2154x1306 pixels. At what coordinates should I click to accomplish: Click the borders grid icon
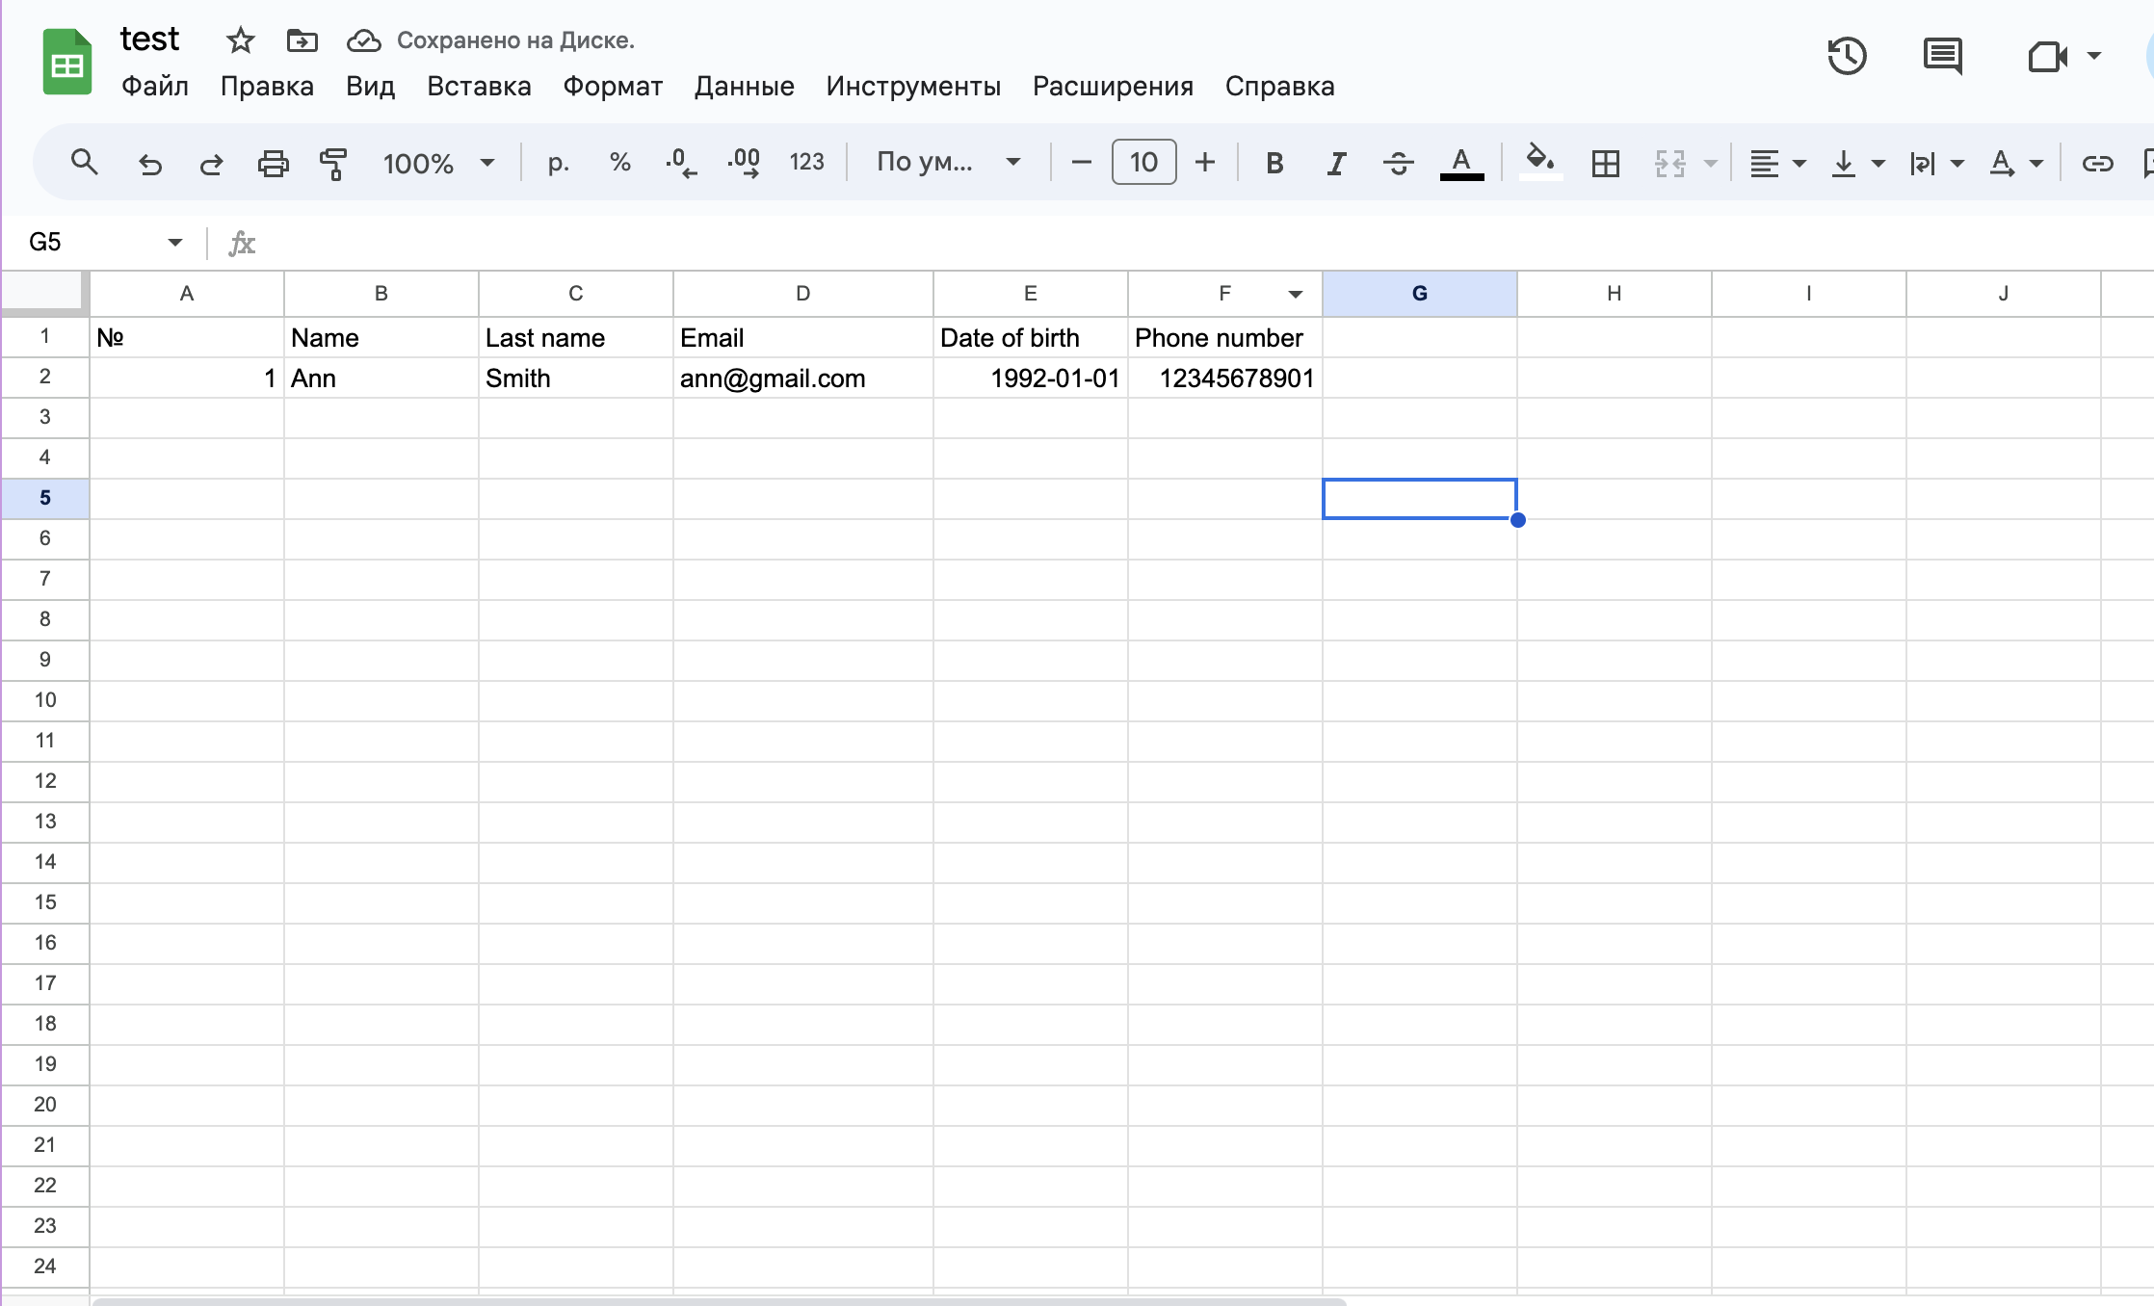pos(1605,164)
